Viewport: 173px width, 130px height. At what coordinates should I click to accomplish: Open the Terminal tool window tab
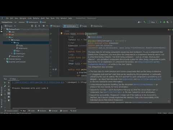[53, 111]
